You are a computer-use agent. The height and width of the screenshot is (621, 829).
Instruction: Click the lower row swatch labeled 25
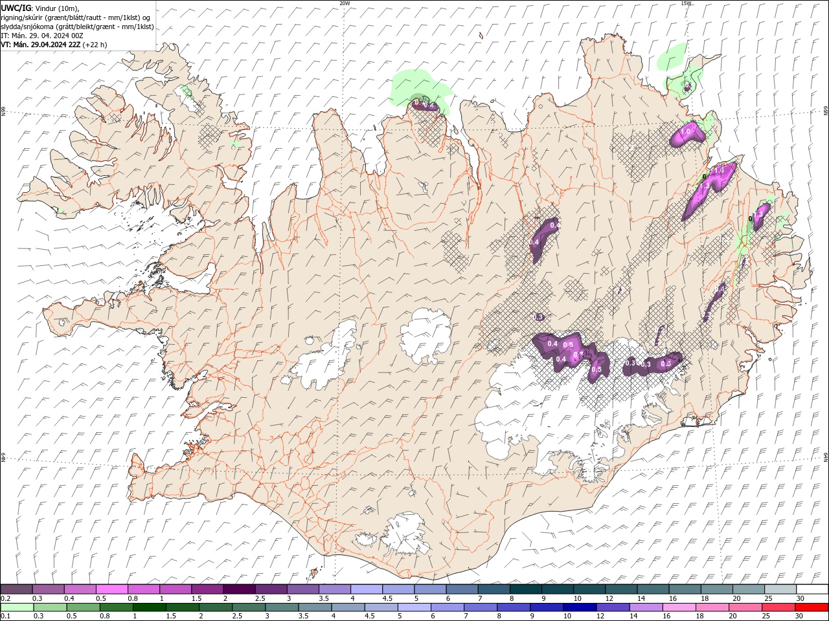[778, 607]
